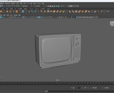Select the Multi-Cut knife icon on shelf
This screenshot has height=93, width=114.
(x=102, y=11)
